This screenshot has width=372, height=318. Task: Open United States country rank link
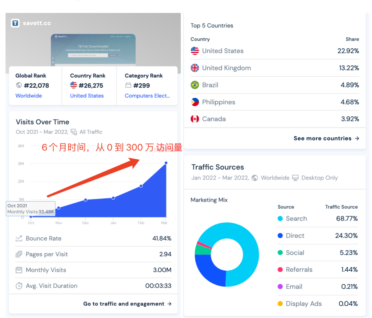point(87,96)
